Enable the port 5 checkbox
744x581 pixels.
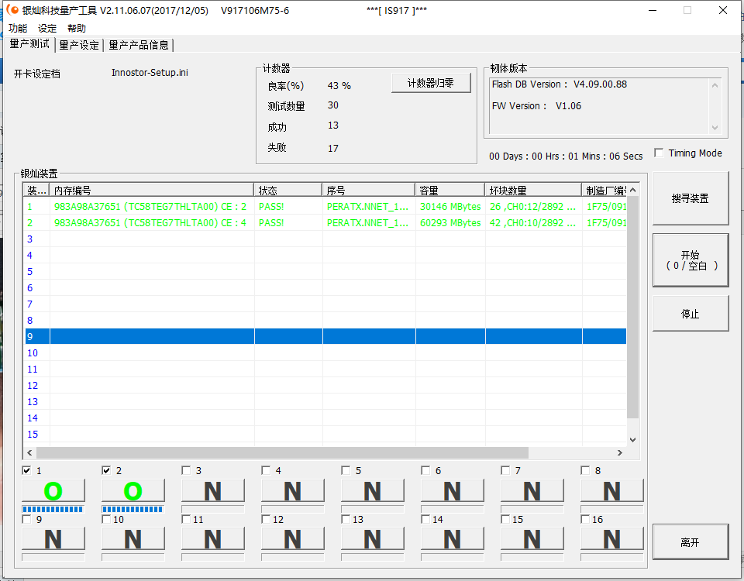point(346,470)
